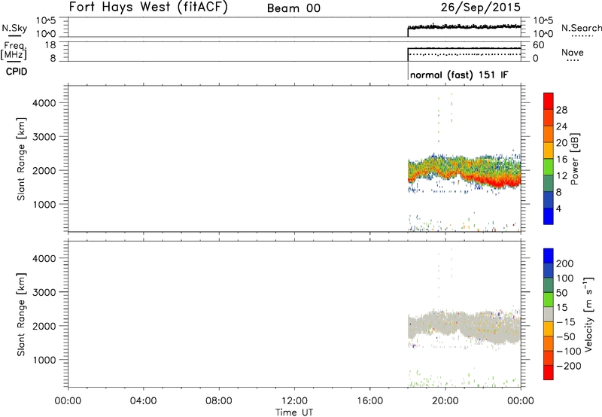Click the 'N.Sky' legend label
The width and height of the screenshot is (602, 417).
point(14,28)
